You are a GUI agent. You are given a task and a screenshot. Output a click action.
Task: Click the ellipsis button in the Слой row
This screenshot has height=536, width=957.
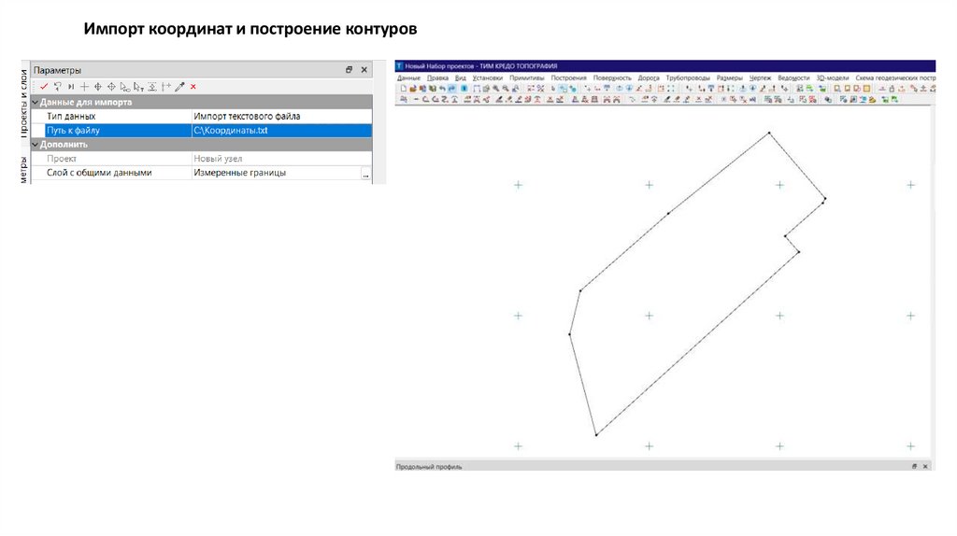365,173
